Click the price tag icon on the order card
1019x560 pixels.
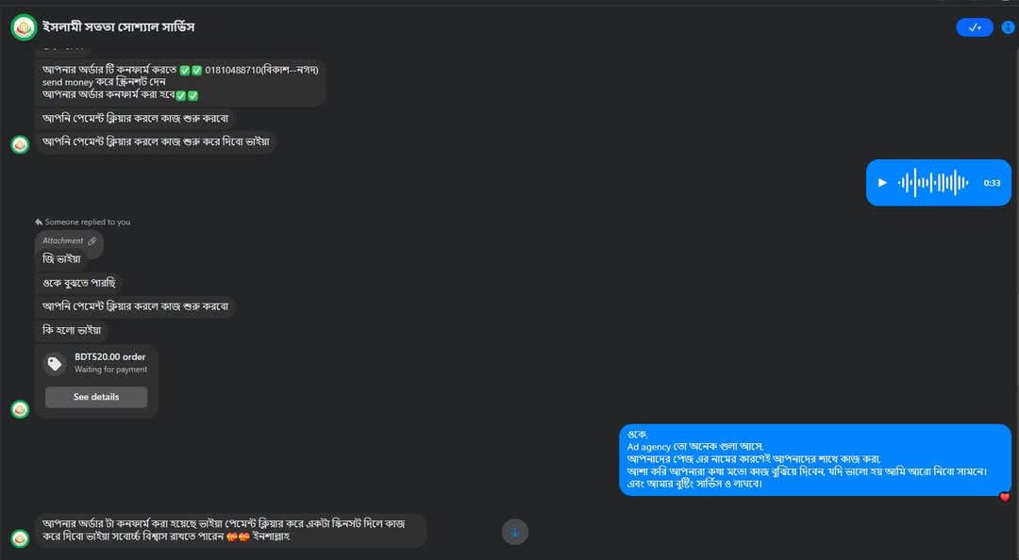click(55, 364)
